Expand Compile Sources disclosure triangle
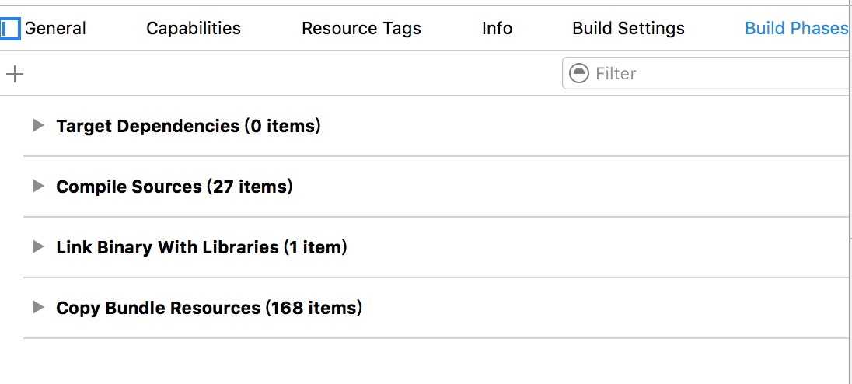 point(37,187)
